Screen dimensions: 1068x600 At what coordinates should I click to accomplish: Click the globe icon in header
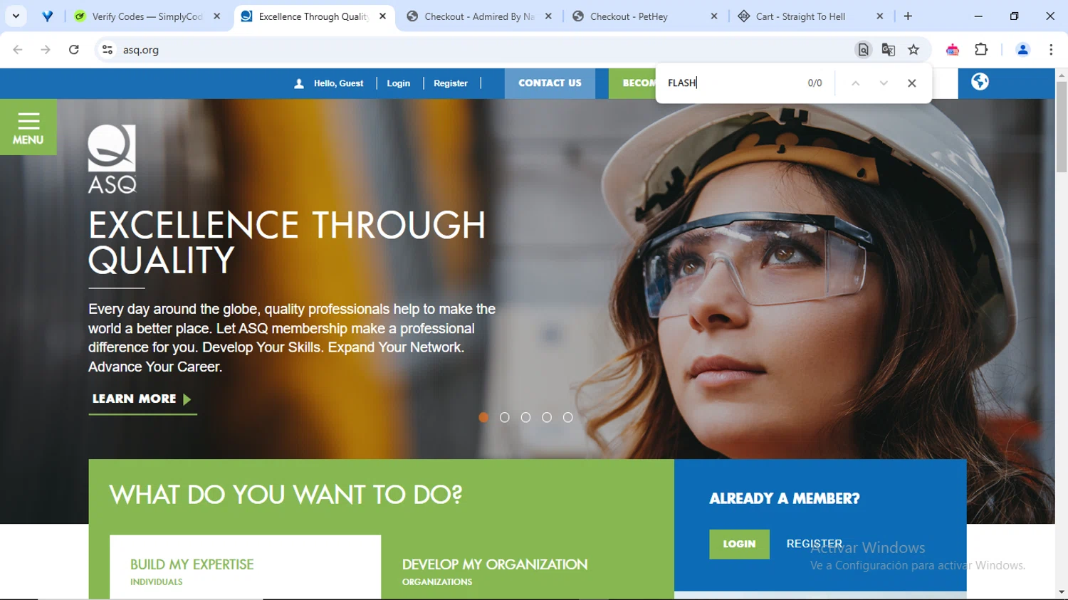(x=980, y=82)
